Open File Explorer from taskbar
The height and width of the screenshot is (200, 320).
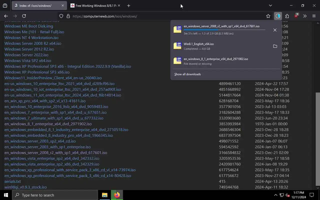coord(104,195)
